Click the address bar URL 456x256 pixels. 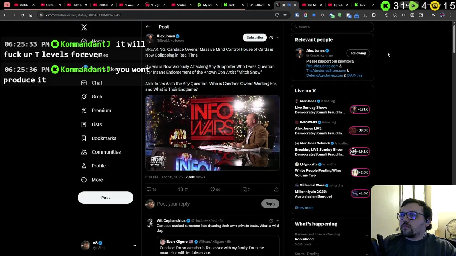pyautogui.click(x=83, y=15)
